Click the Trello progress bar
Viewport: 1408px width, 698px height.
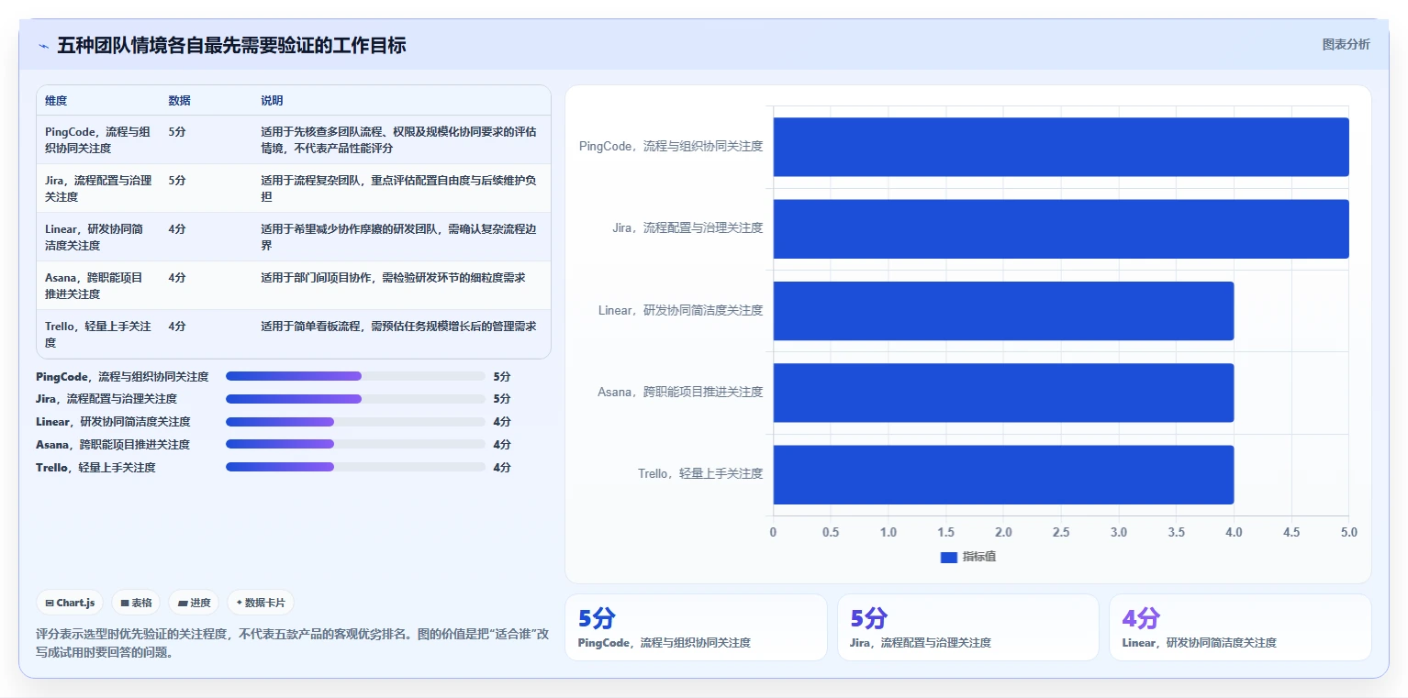click(355, 468)
